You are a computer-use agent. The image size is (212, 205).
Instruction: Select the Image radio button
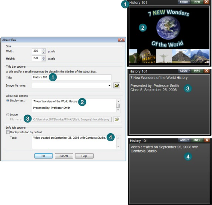coord(8,115)
